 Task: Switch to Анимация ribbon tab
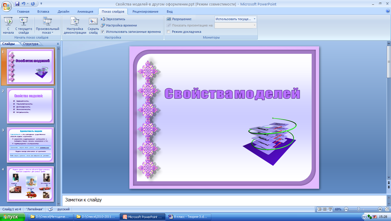pyautogui.click(x=85, y=12)
